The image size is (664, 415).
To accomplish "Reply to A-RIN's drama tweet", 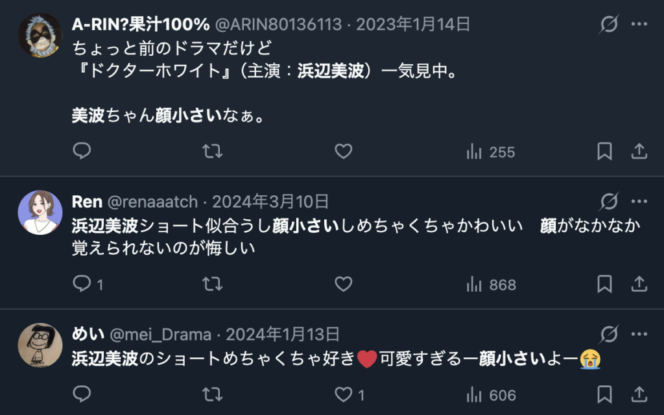I will [81, 151].
